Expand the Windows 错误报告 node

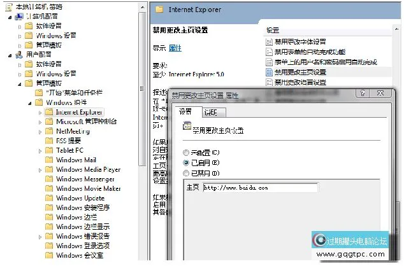[40, 237]
